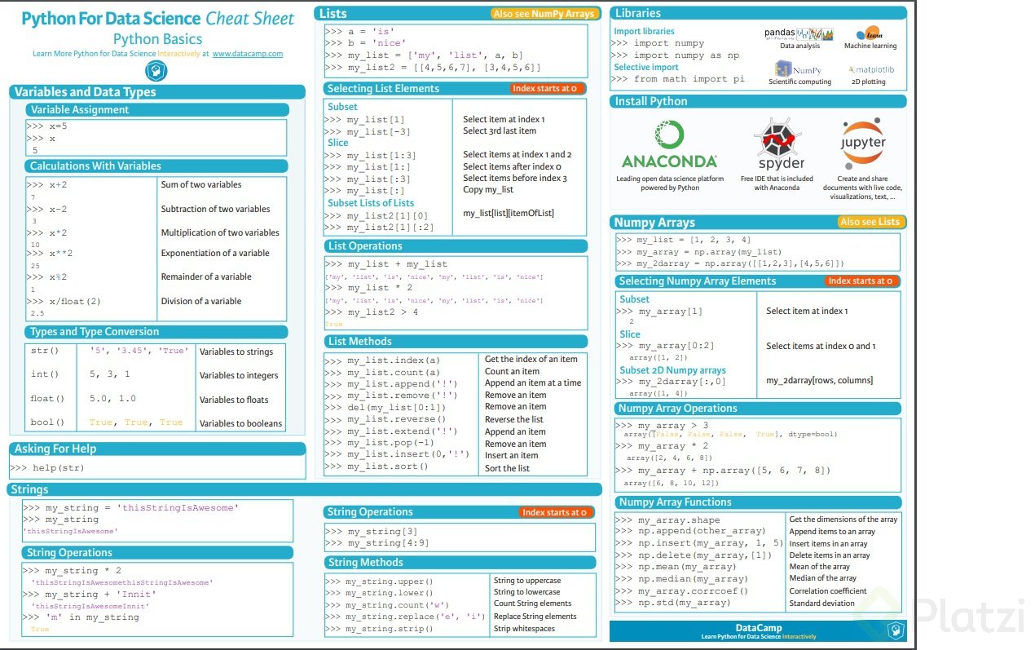Select the 'Asking For Help' header
The image size is (1035, 650).
point(157,449)
